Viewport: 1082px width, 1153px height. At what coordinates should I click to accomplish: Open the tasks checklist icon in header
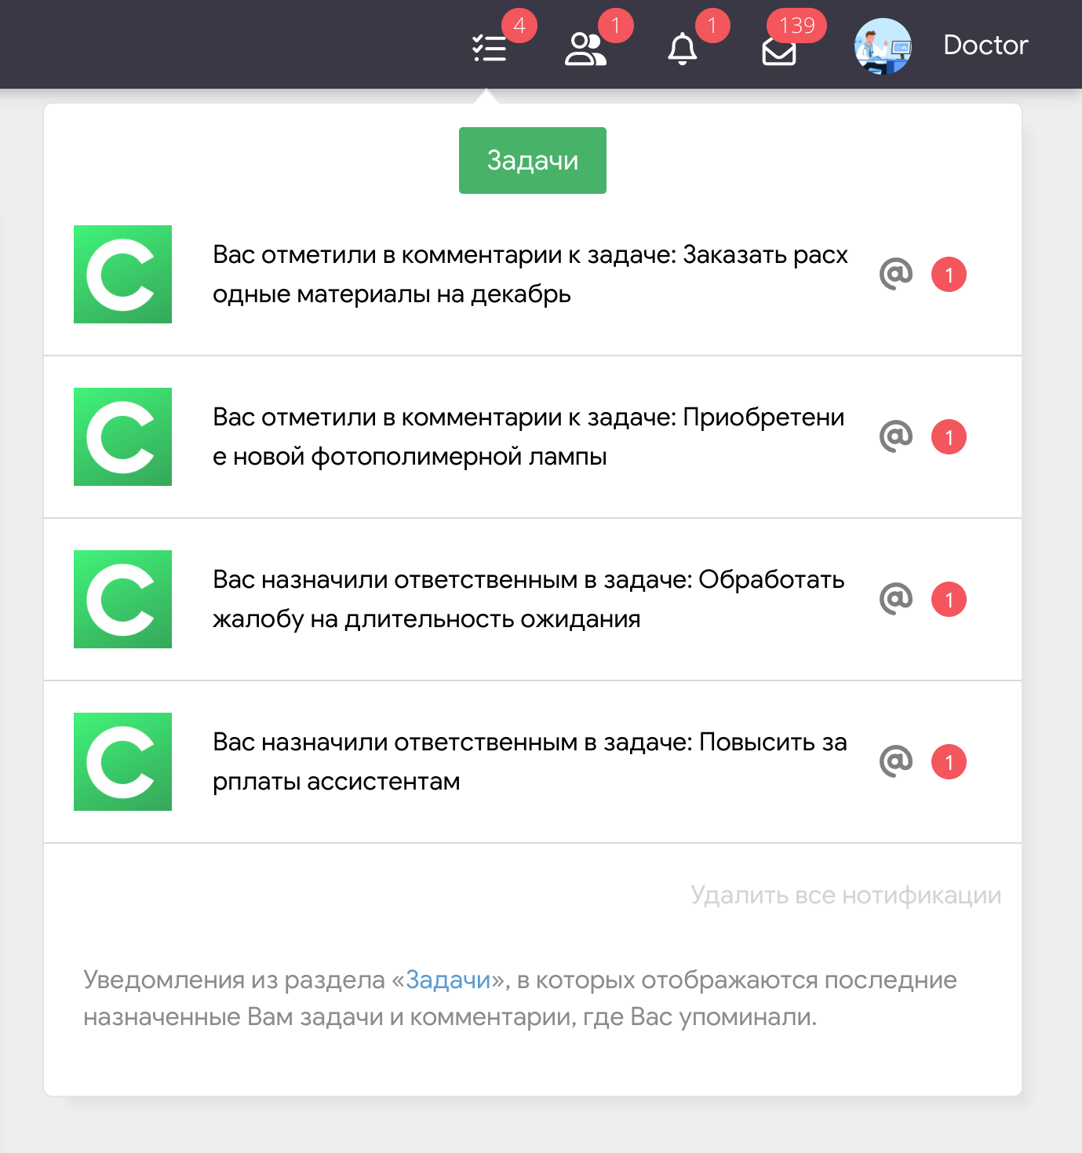tap(490, 48)
